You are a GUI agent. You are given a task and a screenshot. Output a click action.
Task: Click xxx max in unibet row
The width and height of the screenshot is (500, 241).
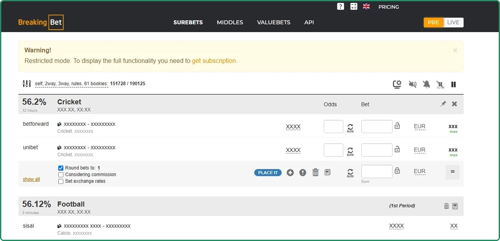(x=453, y=152)
